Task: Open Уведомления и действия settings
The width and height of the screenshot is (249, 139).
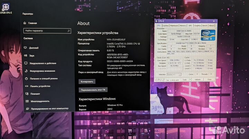Action: 43,63
